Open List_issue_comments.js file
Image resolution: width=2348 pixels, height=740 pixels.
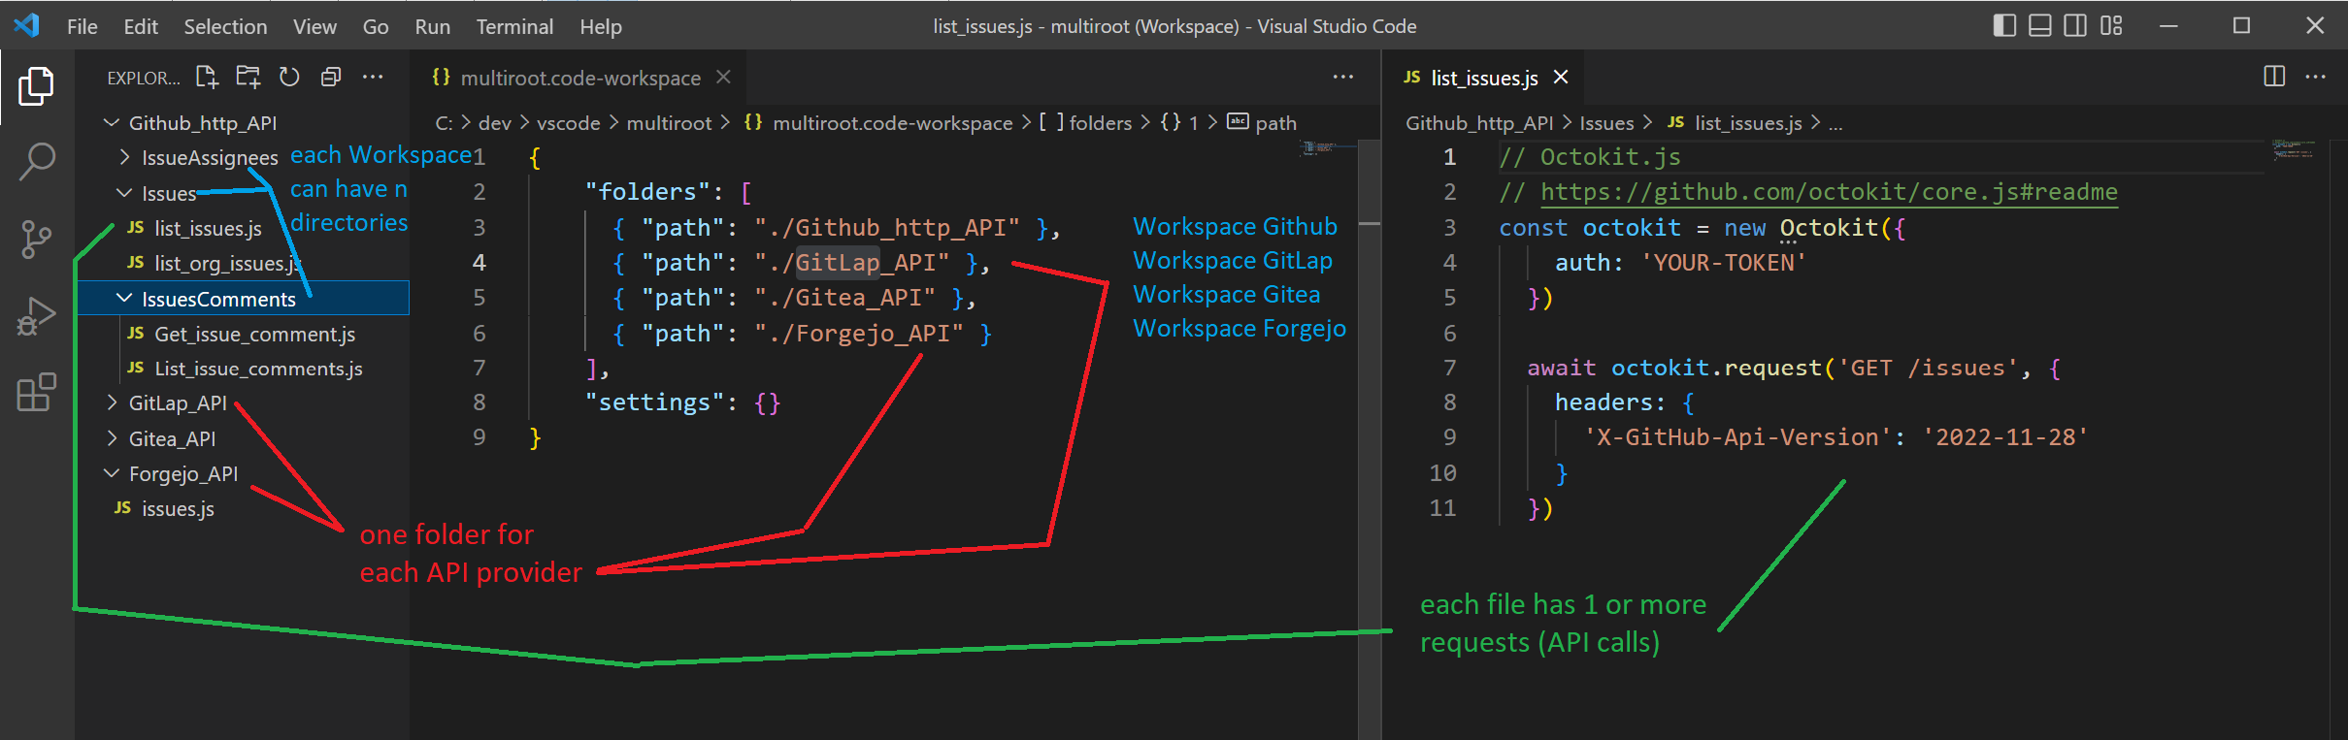(x=258, y=369)
